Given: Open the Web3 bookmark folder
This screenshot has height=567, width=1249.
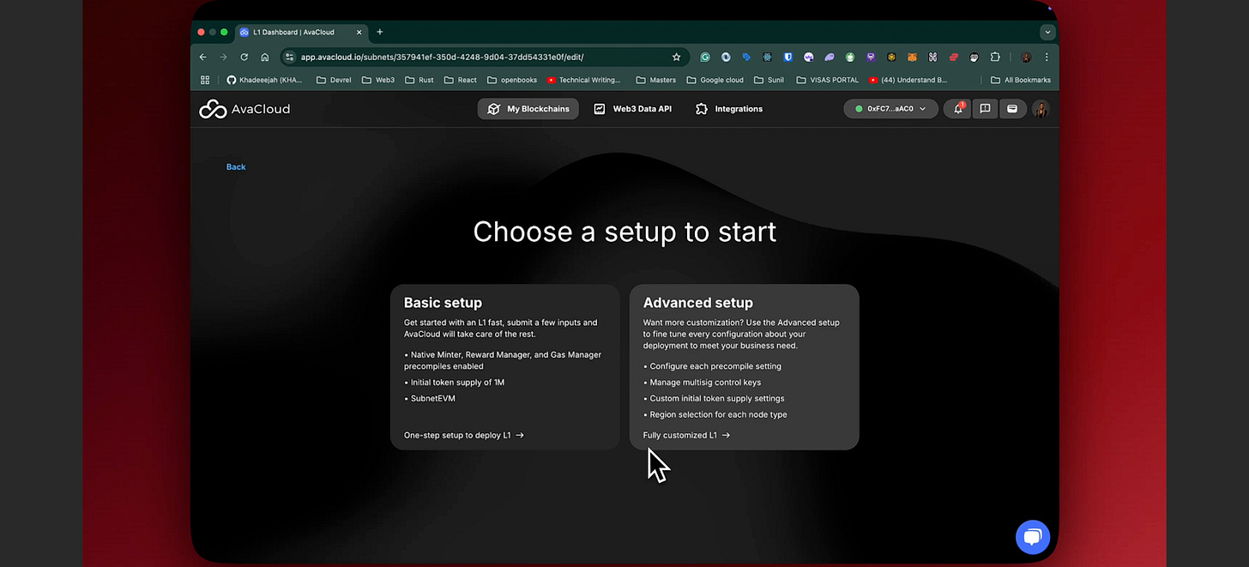Looking at the screenshot, I should coord(378,80).
